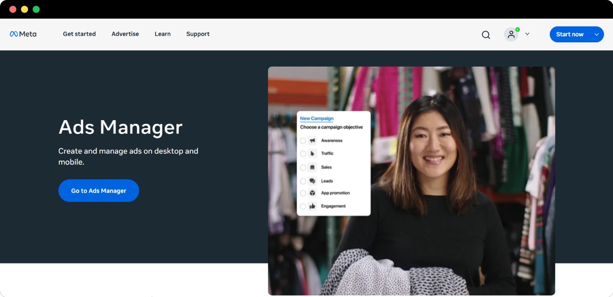613x297 pixels.
Task: Click the Ads Manager heading
Action: [x=120, y=127]
